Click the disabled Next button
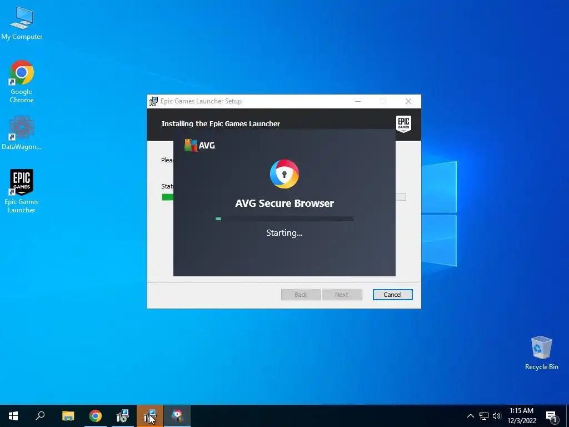The image size is (569, 427). click(342, 295)
